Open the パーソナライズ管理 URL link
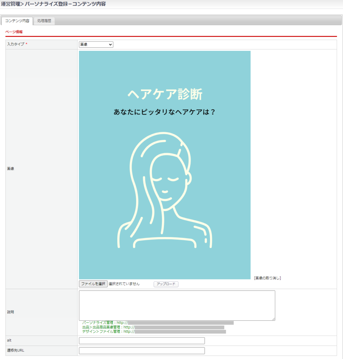Image resolution: width=343 pixels, height=359 pixels. click(180, 323)
